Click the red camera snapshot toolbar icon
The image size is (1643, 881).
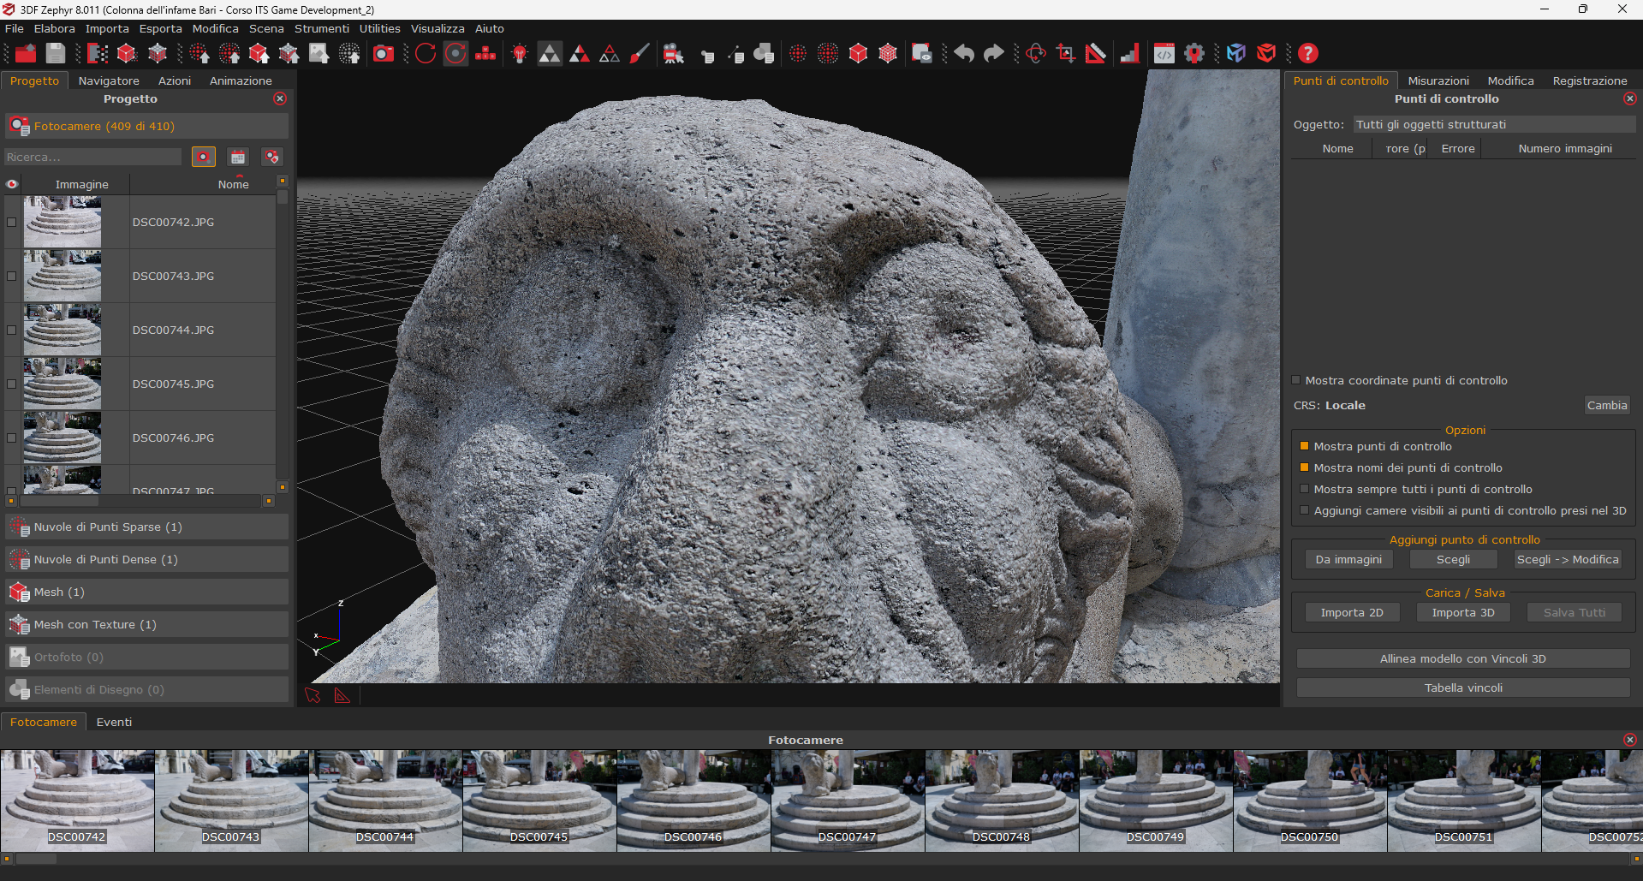(384, 54)
